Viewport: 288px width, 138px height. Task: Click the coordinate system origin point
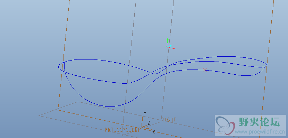pos(142,127)
